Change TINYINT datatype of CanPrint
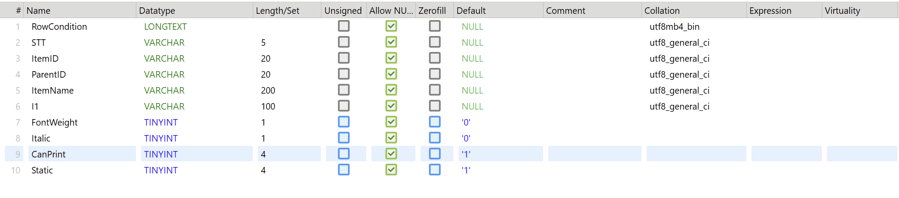899x198 pixels. click(x=160, y=154)
